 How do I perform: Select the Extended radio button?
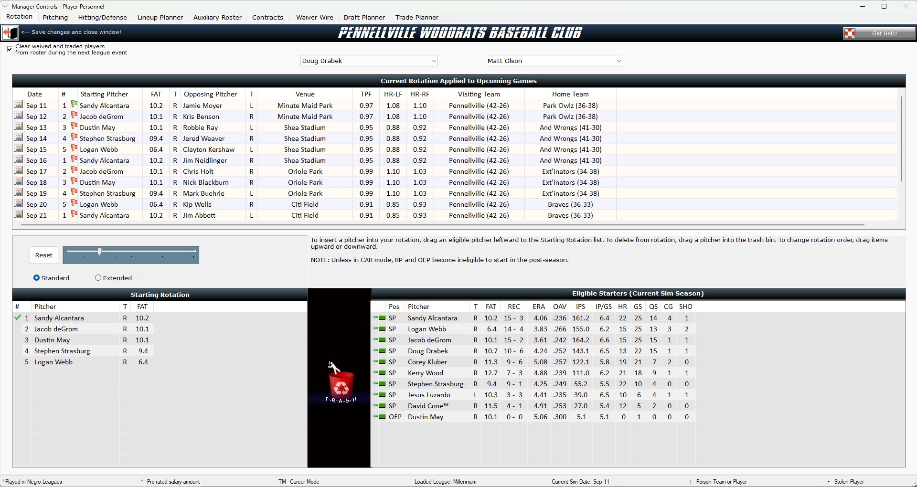point(98,278)
